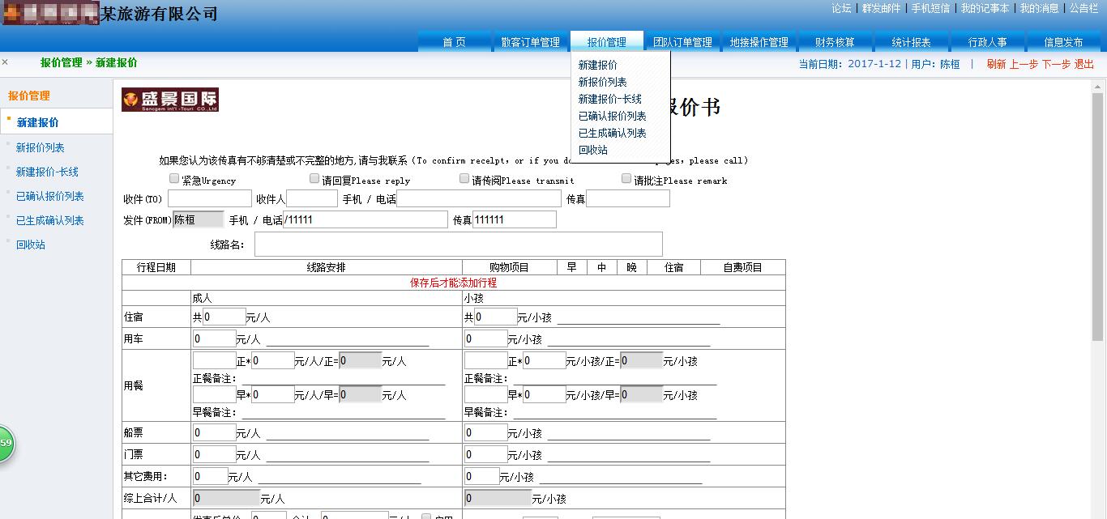The width and height of the screenshot is (1107, 519).
Task: Open the 公告栏 top link
Action: [x=1083, y=8]
